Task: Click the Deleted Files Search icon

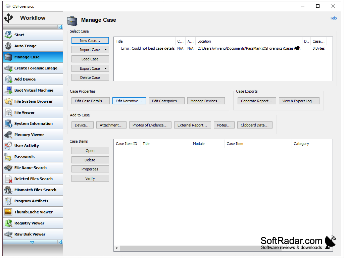Action: click(8, 179)
